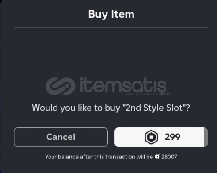
Task: Cancel the 2nd Style Slot purchase
Action: pos(61,137)
